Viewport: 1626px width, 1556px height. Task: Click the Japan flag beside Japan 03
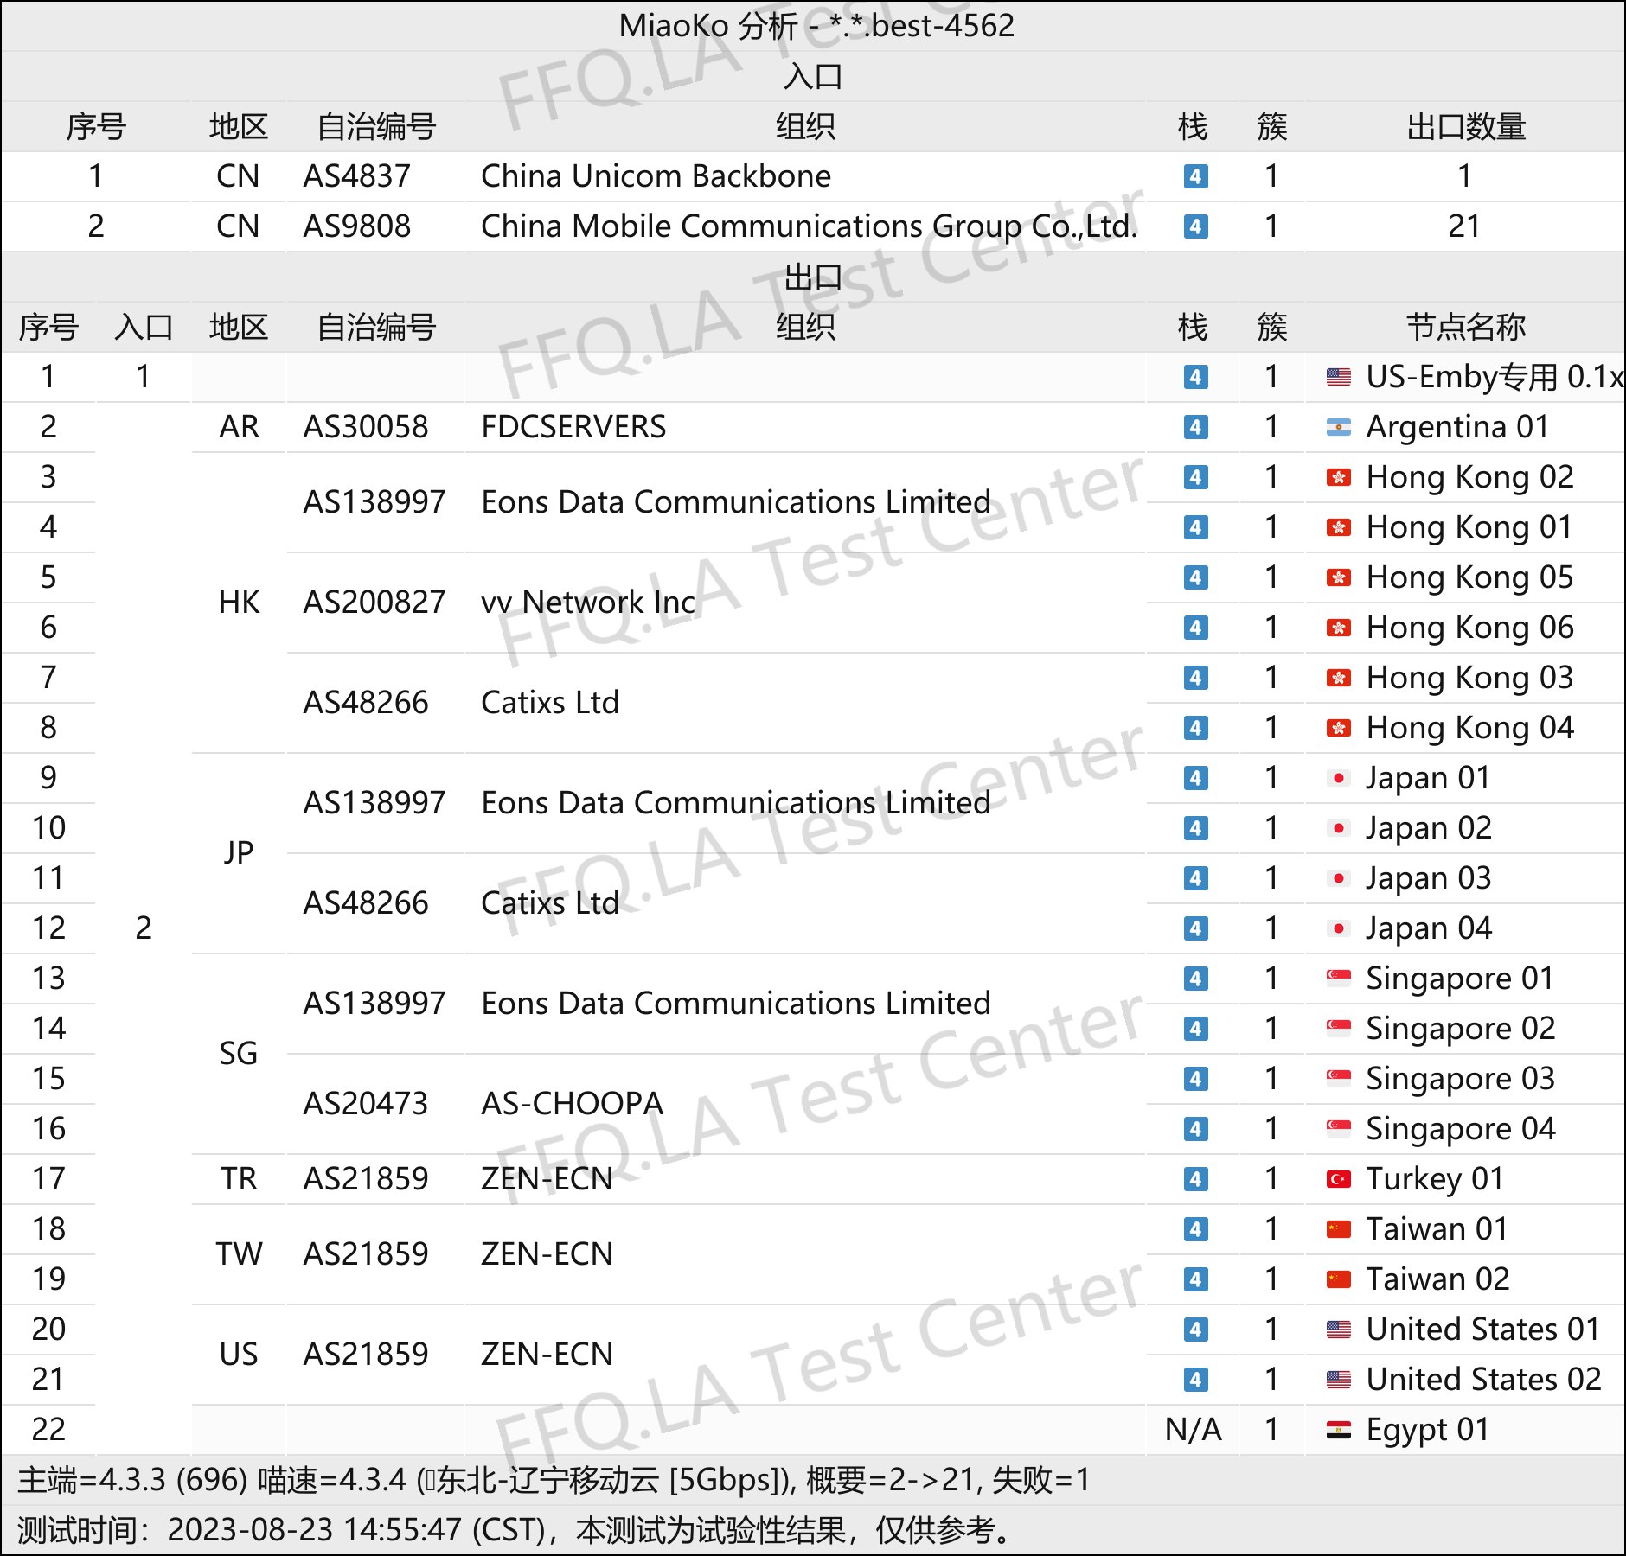pyautogui.click(x=1338, y=878)
